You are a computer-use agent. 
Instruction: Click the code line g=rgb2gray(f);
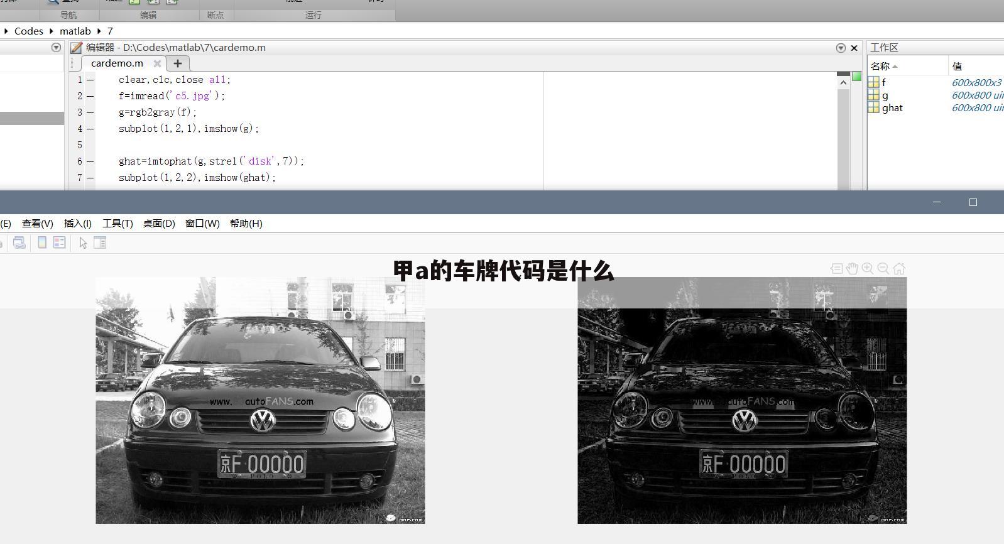(x=158, y=112)
